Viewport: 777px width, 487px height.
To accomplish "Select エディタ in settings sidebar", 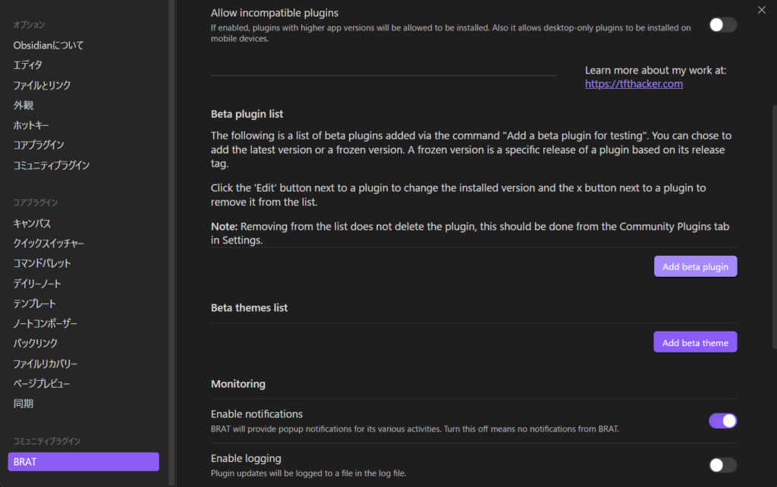I will (x=28, y=65).
